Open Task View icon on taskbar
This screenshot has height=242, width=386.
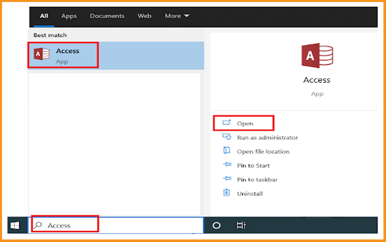tap(241, 225)
